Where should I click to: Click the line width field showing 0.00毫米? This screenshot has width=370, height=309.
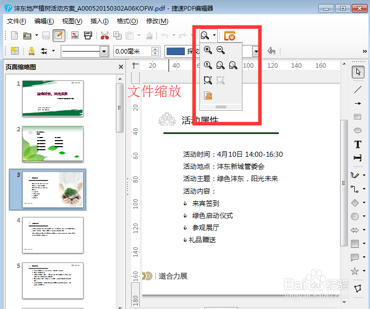click(133, 52)
